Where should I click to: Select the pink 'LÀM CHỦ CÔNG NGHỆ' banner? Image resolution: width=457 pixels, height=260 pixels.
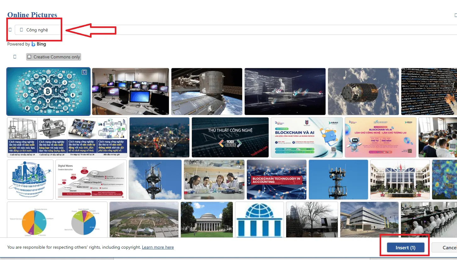click(381, 137)
